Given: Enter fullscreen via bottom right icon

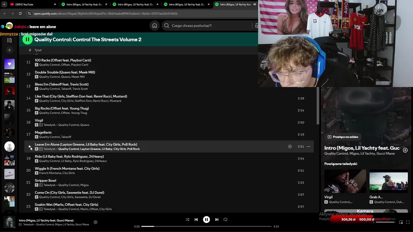Looking at the screenshot, I should coord(408,222).
